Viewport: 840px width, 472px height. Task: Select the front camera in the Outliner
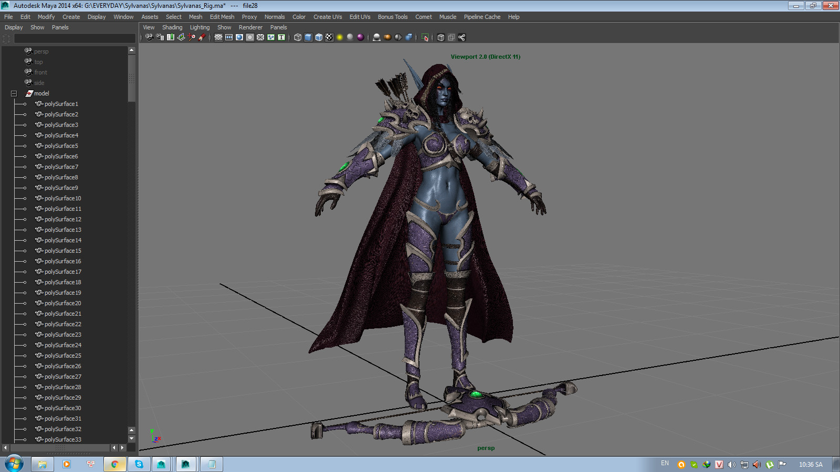pyautogui.click(x=40, y=72)
